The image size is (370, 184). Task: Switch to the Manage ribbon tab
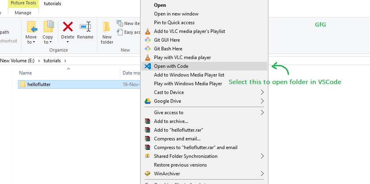[x=23, y=13]
